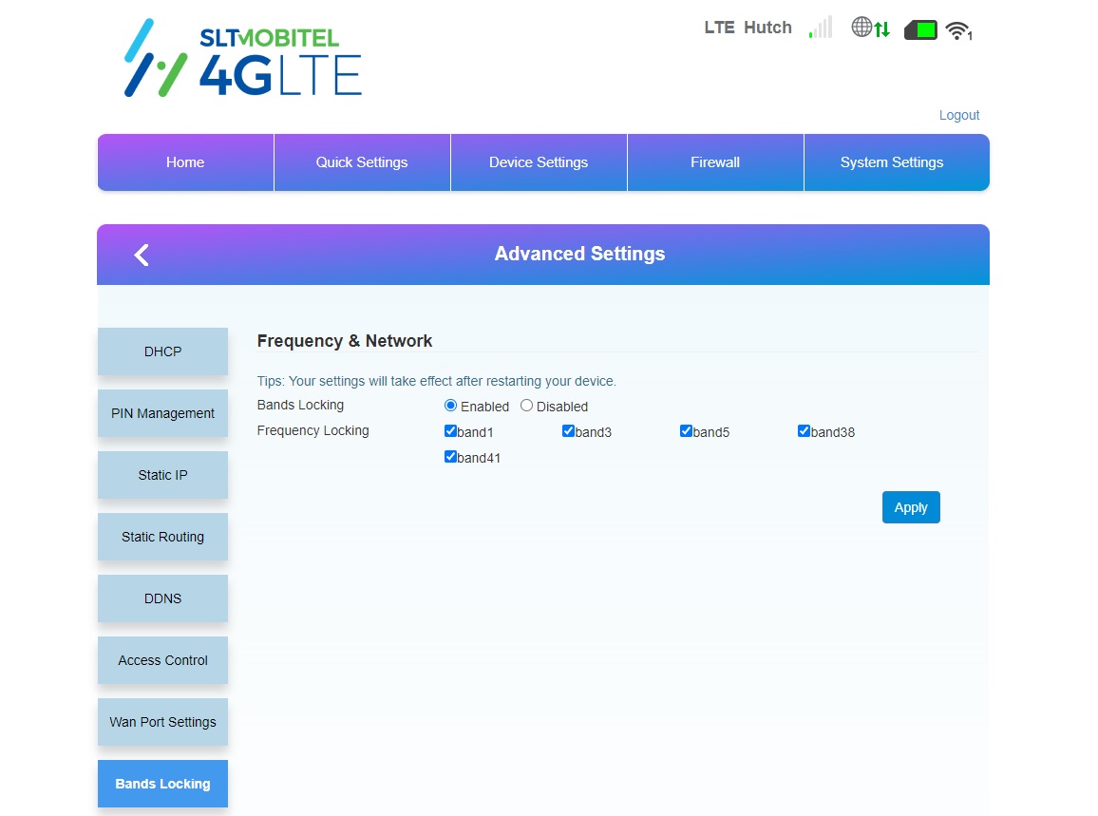Toggle the band3 checkbox

(x=568, y=430)
